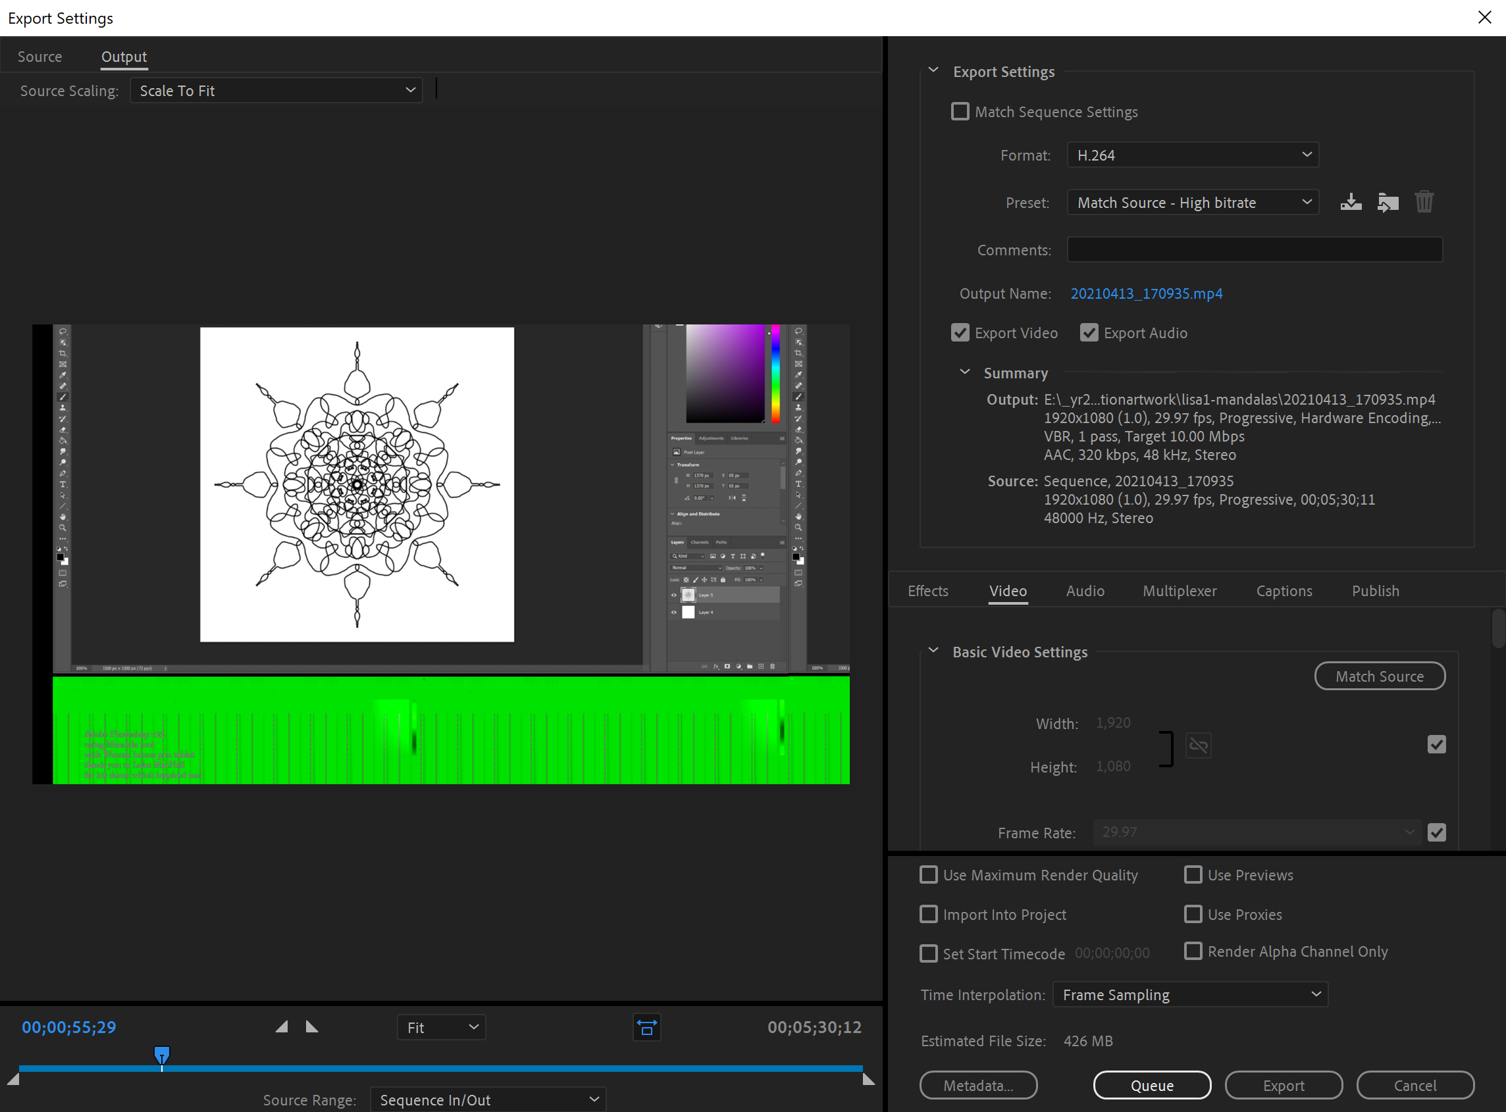Image resolution: width=1506 pixels, height=1112 pixels.
Task: Enable Use Maximum Render Quality
Action: point(928,874)
